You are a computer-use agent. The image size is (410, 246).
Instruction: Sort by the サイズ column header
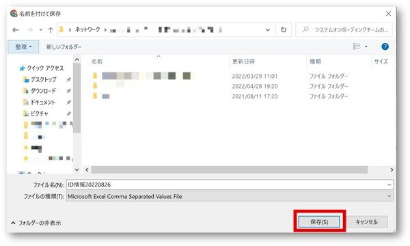(x=381, y=61)
